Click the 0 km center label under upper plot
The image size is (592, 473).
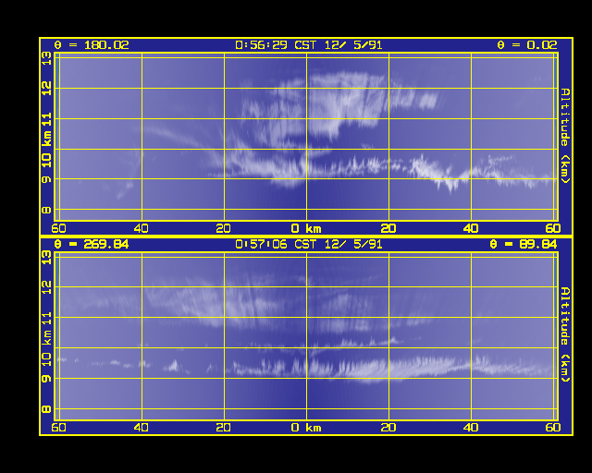pos(306,228)
